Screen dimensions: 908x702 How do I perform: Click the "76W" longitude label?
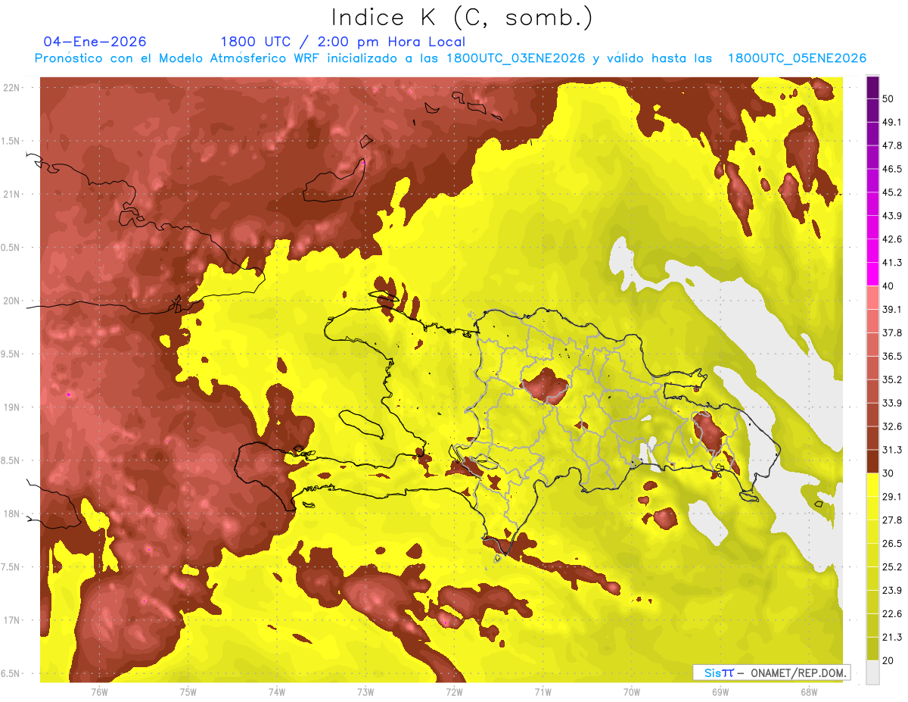(99, 691)
